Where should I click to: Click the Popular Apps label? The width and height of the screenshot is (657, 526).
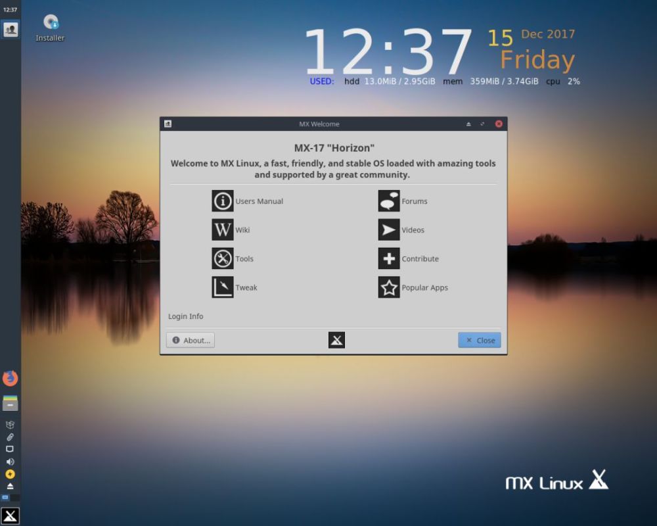tap(424, 288)
